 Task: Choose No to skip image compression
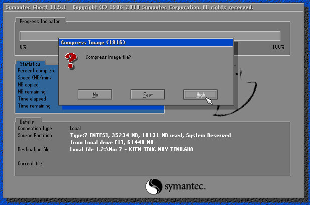(x=95, y=94)
